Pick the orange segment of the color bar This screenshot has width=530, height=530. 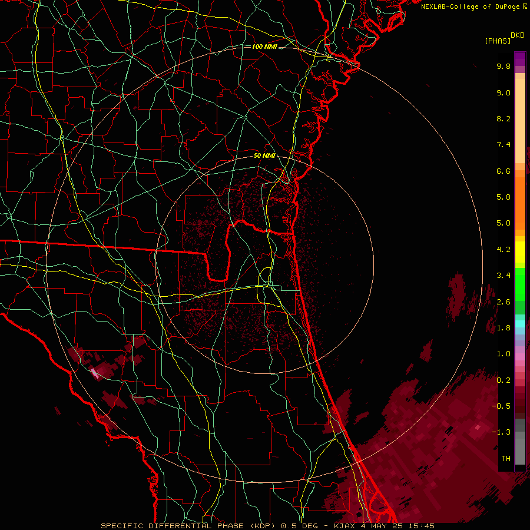coord(520,203)
